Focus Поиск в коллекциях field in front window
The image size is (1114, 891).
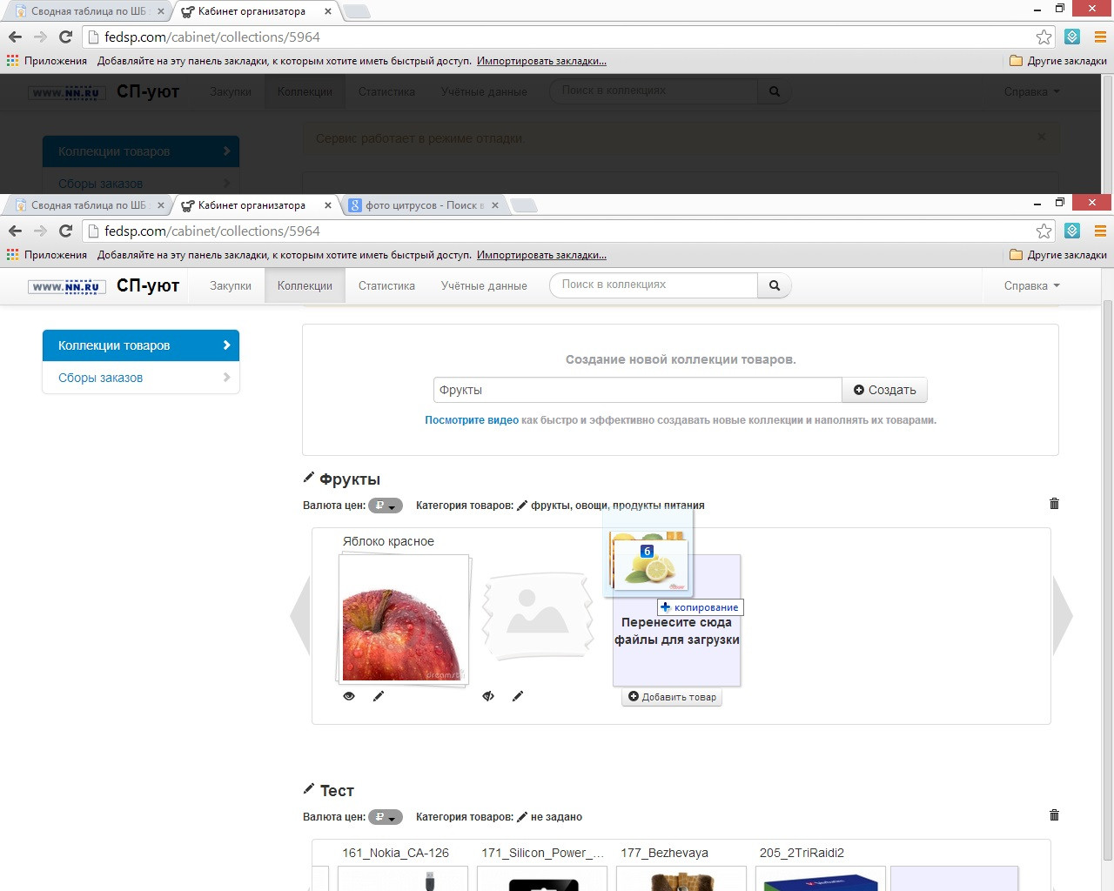[654, 285]
